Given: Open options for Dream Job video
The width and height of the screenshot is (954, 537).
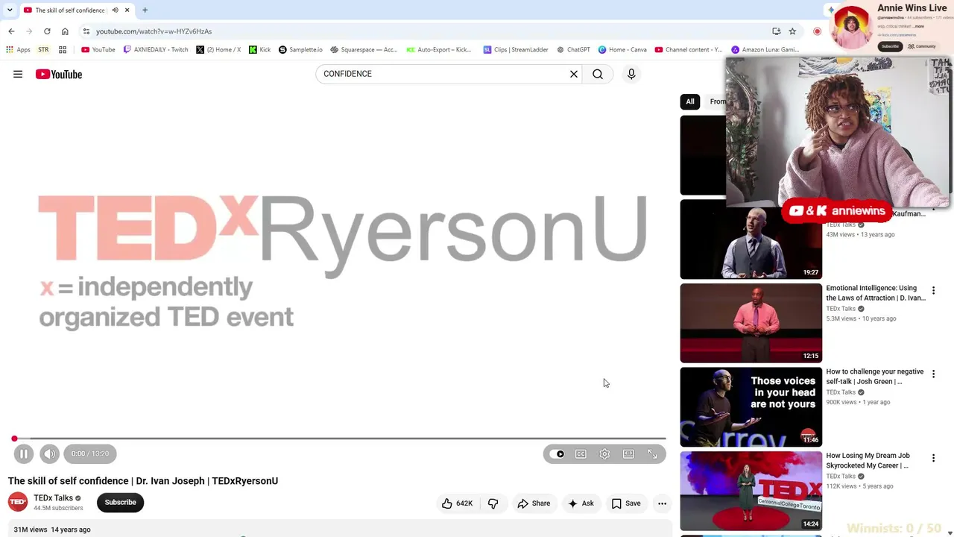Looking at the screenshot, I should [933, 458].
